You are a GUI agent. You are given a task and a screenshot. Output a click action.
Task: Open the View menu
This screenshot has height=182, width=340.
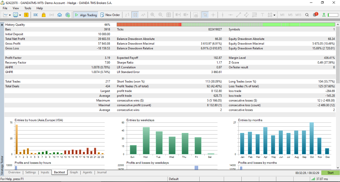pyautogui.click(x=16, y=8)
